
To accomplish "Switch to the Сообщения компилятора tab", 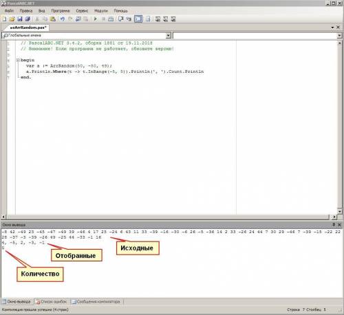I will [96, 302].
